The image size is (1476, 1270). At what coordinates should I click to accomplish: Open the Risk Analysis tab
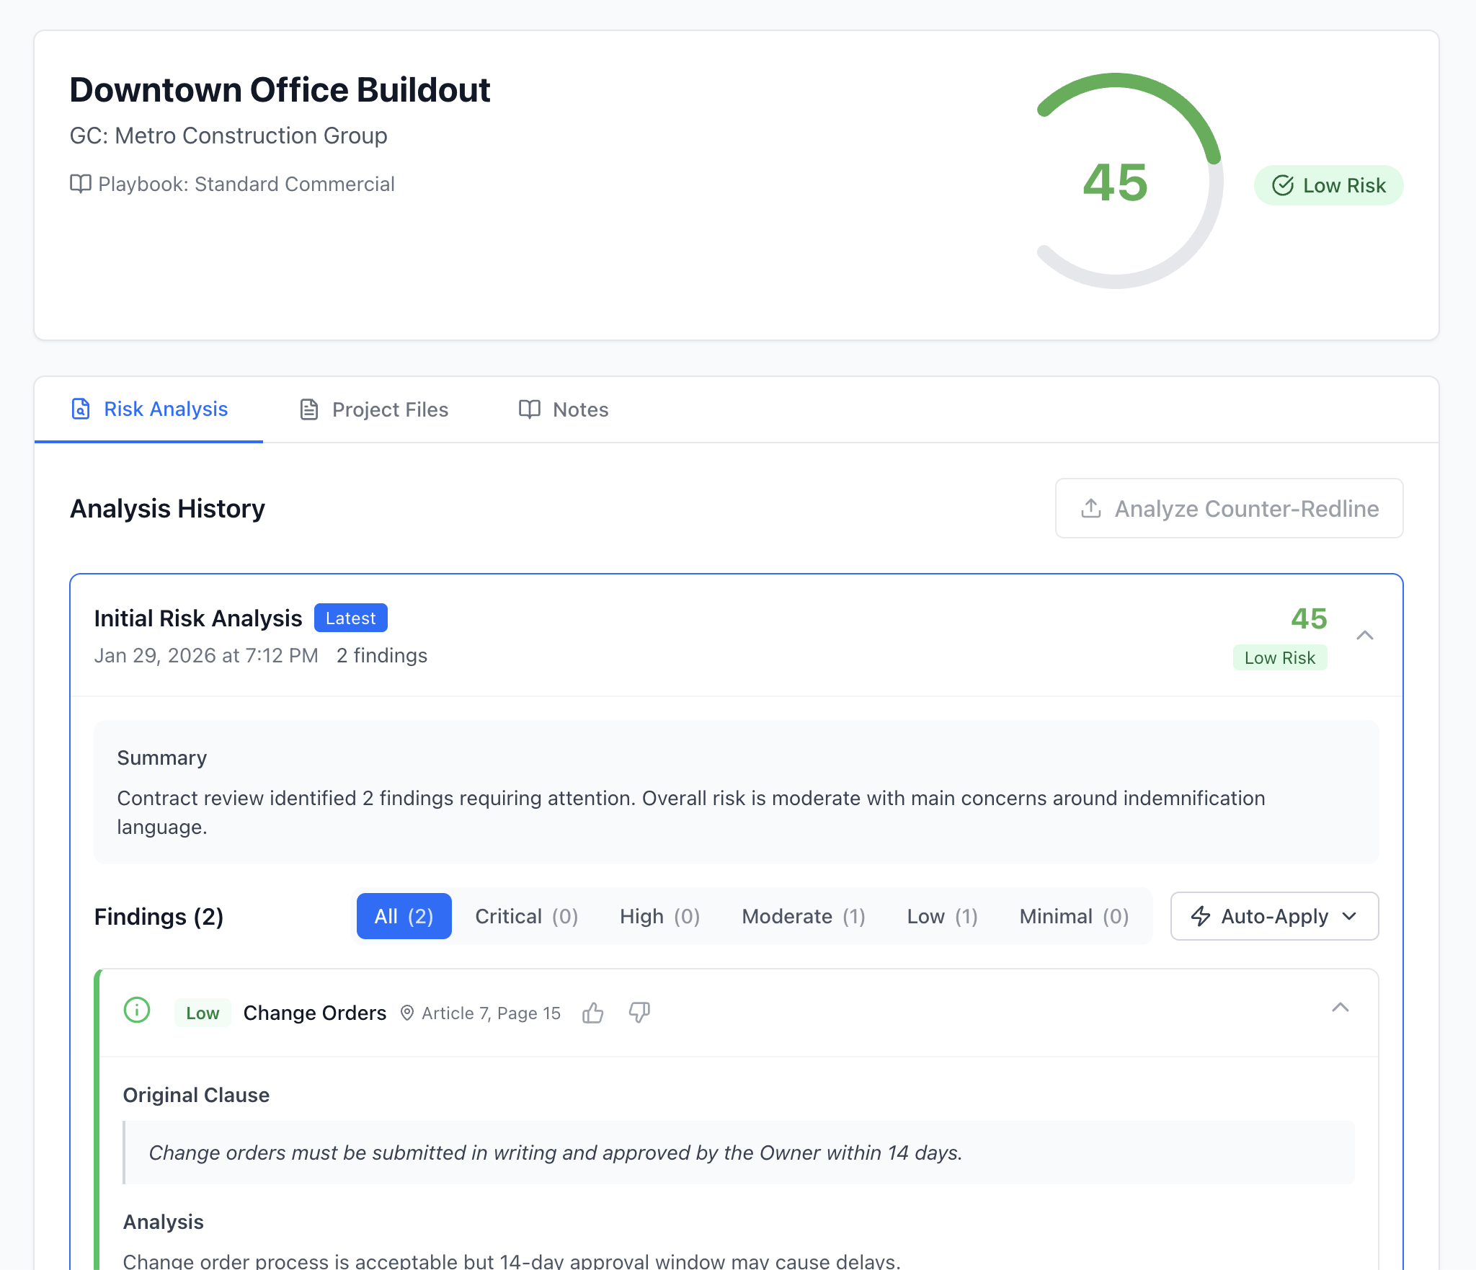149,409
